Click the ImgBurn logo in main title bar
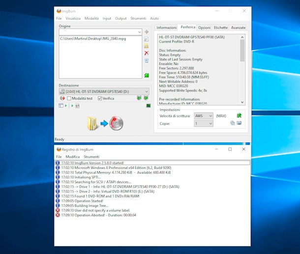This screenshot has height=254, width=300. click(59, 11)
